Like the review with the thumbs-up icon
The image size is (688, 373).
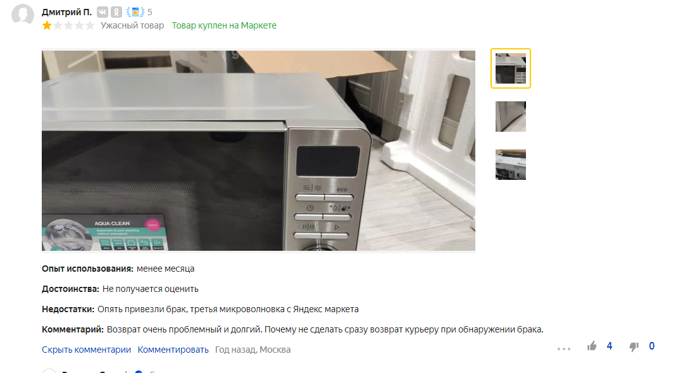coord(592,346)
